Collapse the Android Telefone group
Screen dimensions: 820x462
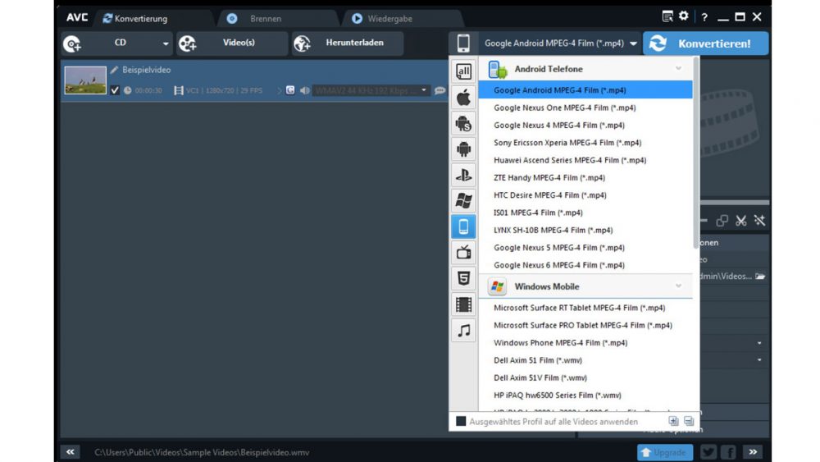tap(678, 69)
